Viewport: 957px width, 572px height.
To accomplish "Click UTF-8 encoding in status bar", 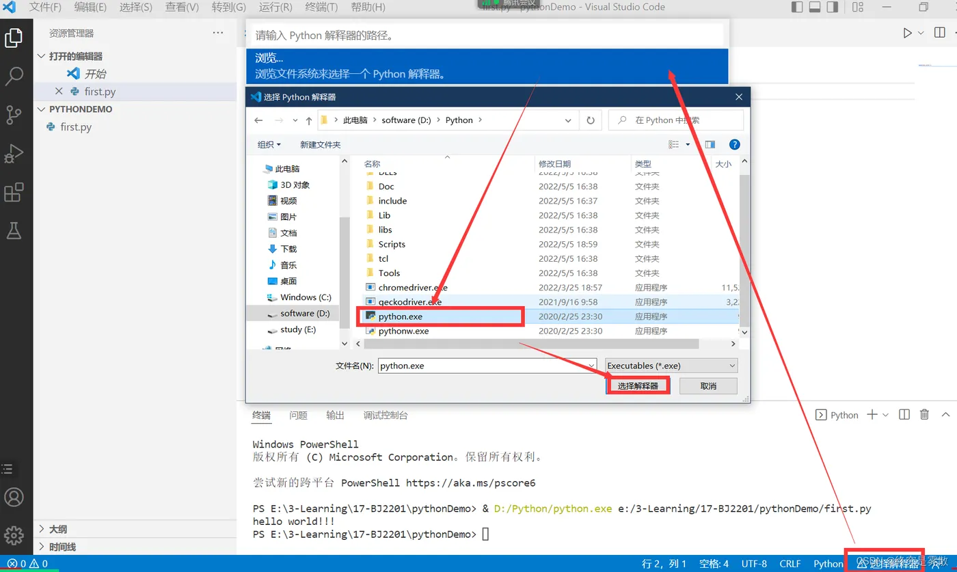I will pos(754,564).
